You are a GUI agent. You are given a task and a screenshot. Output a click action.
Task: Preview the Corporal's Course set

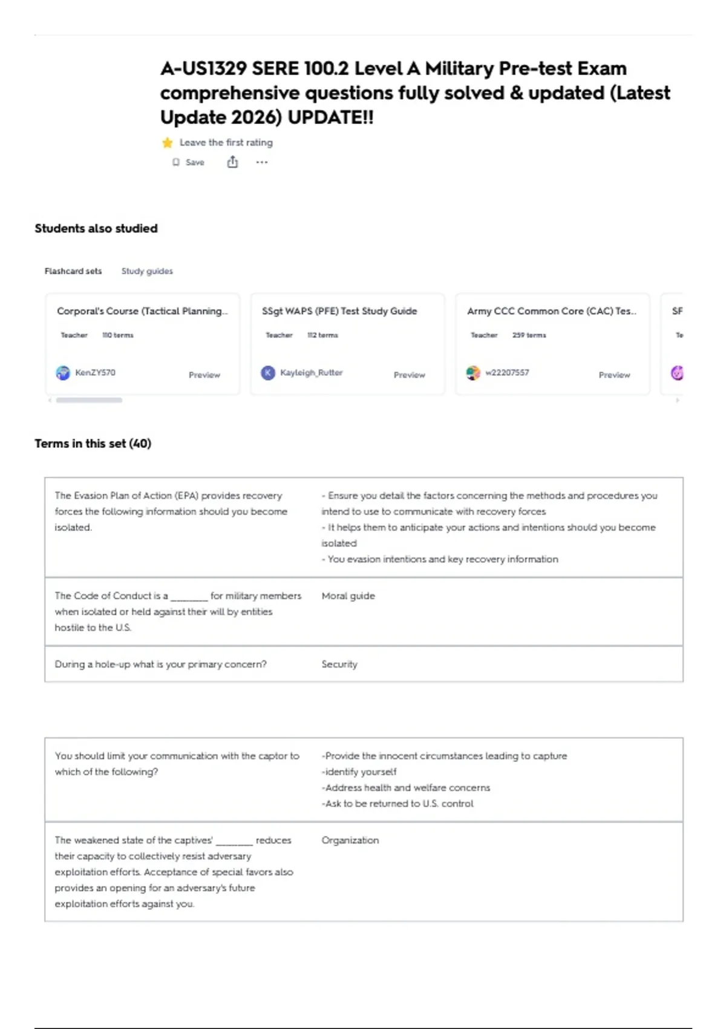[x=204, y=375]
